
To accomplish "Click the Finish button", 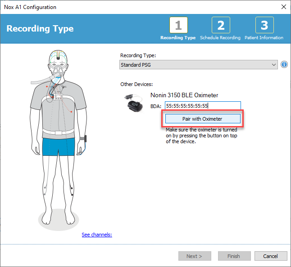I will pos(234,256).
